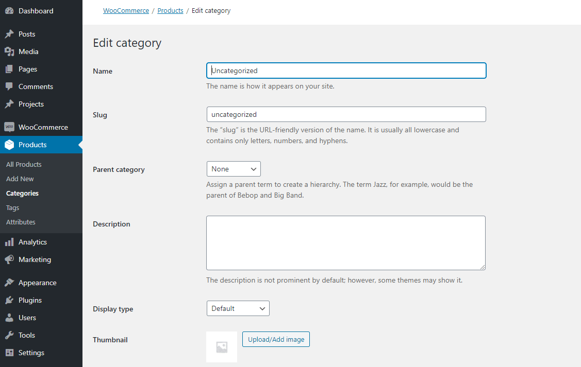The width and height of the screenshot is (581, 367).
Task: Open the Appearance brush icon
Action: click(x=10, y=282)
